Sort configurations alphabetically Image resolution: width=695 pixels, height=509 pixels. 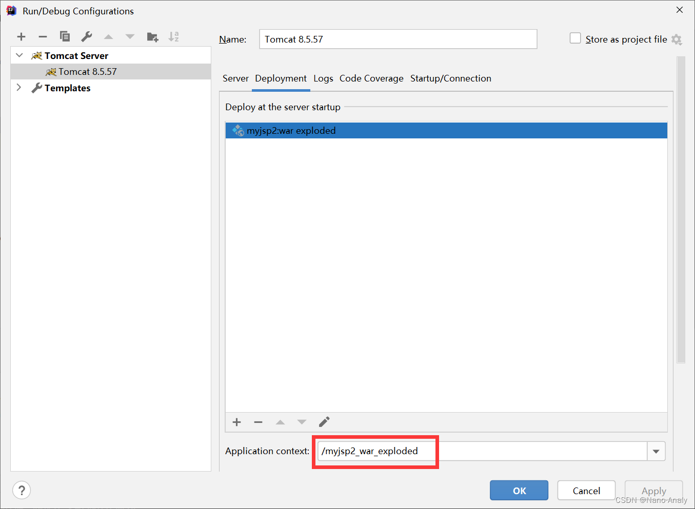point(174,36)
